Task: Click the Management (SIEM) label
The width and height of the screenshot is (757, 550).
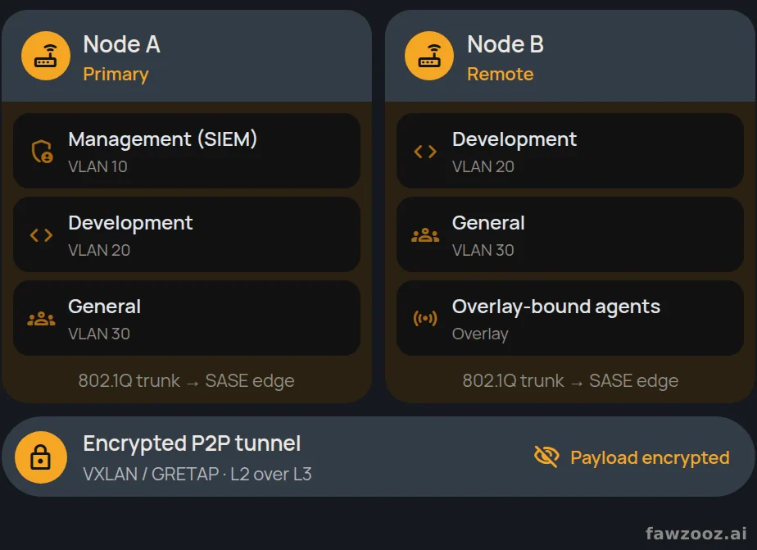Action: (163, 139)
